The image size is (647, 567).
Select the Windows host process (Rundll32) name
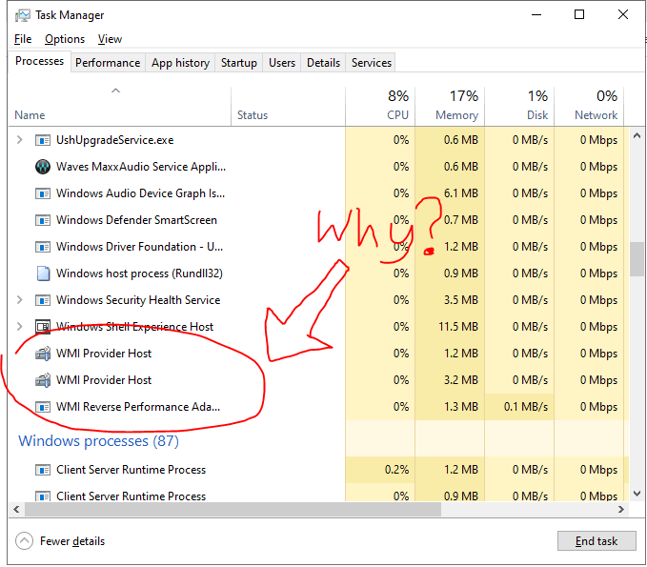coord(139,273)
